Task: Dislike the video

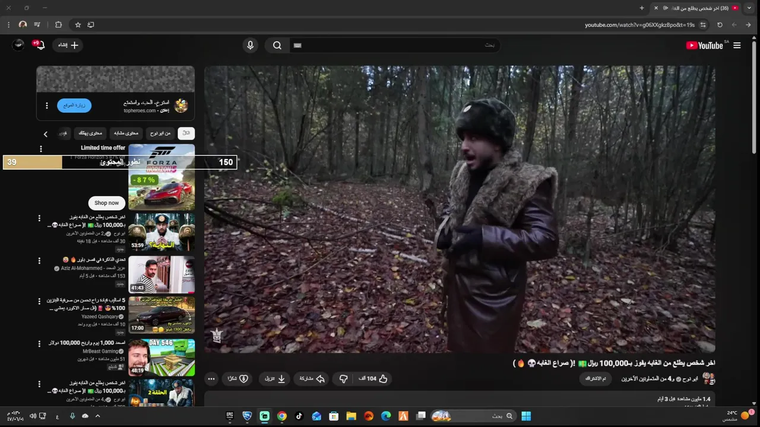Action: point(343,378)
